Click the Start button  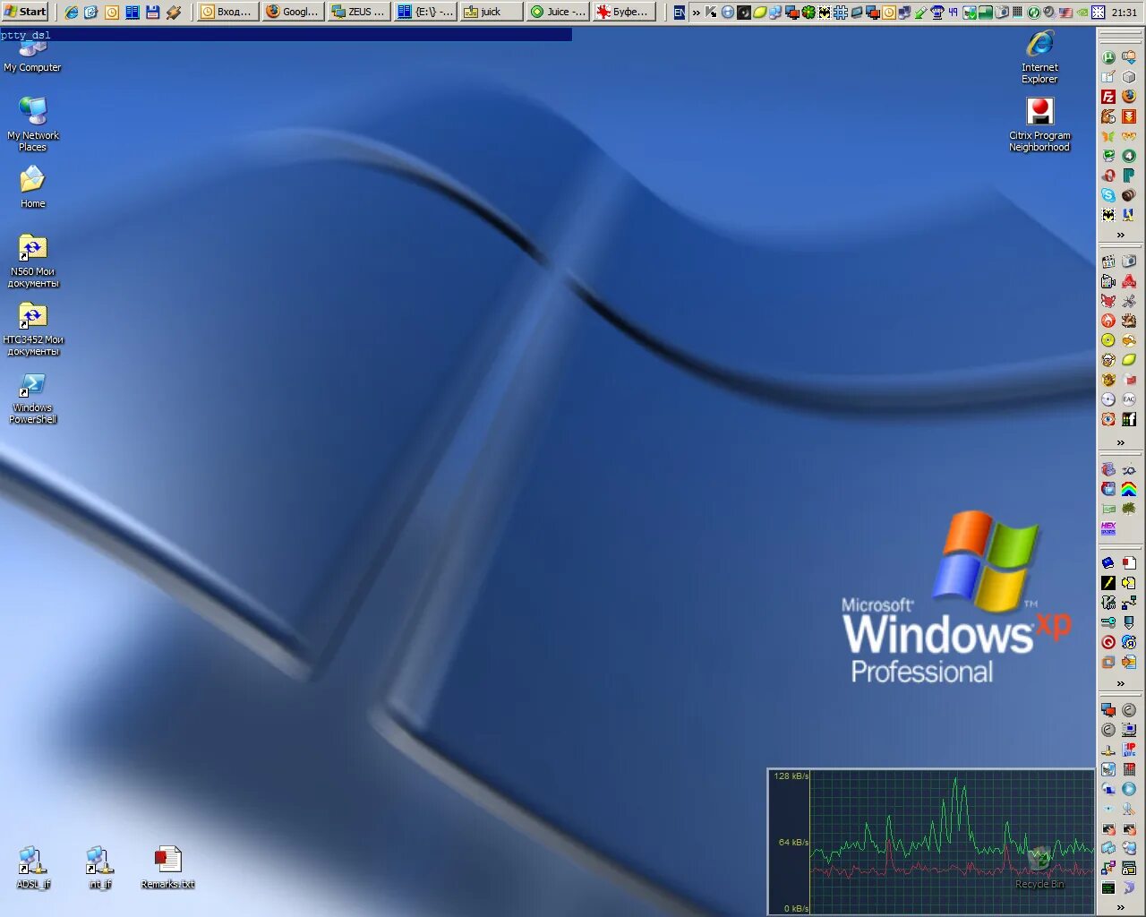(25, 12)
